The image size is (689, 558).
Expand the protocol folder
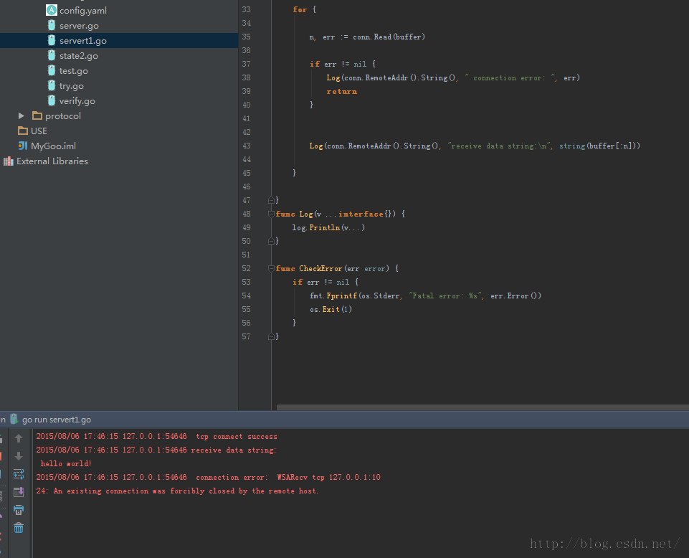point(21,115)
